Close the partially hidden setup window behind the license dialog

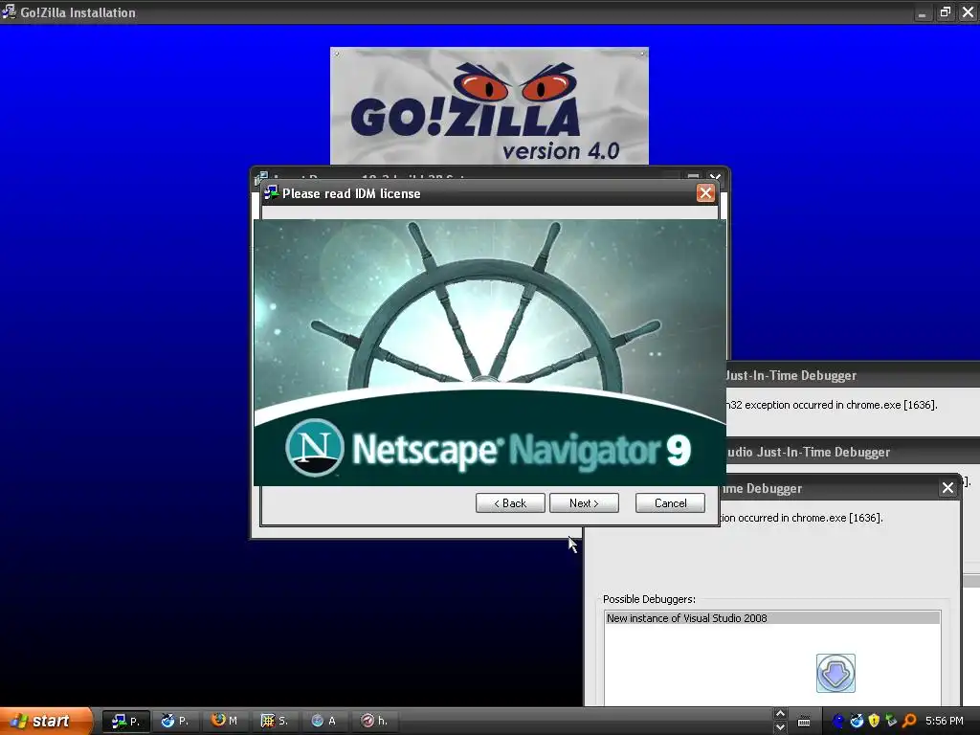[716, 177]
